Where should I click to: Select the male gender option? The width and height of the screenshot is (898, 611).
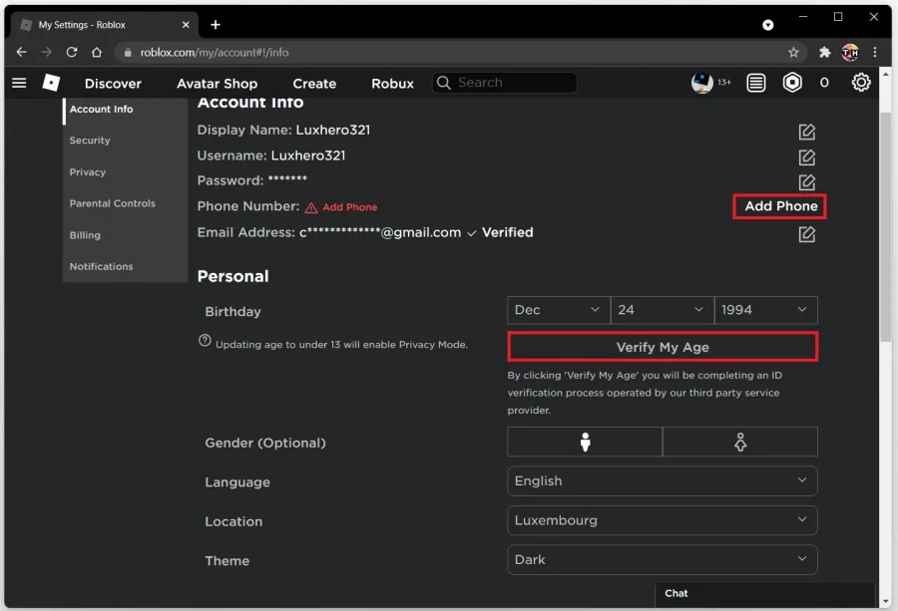pos(585,442)
